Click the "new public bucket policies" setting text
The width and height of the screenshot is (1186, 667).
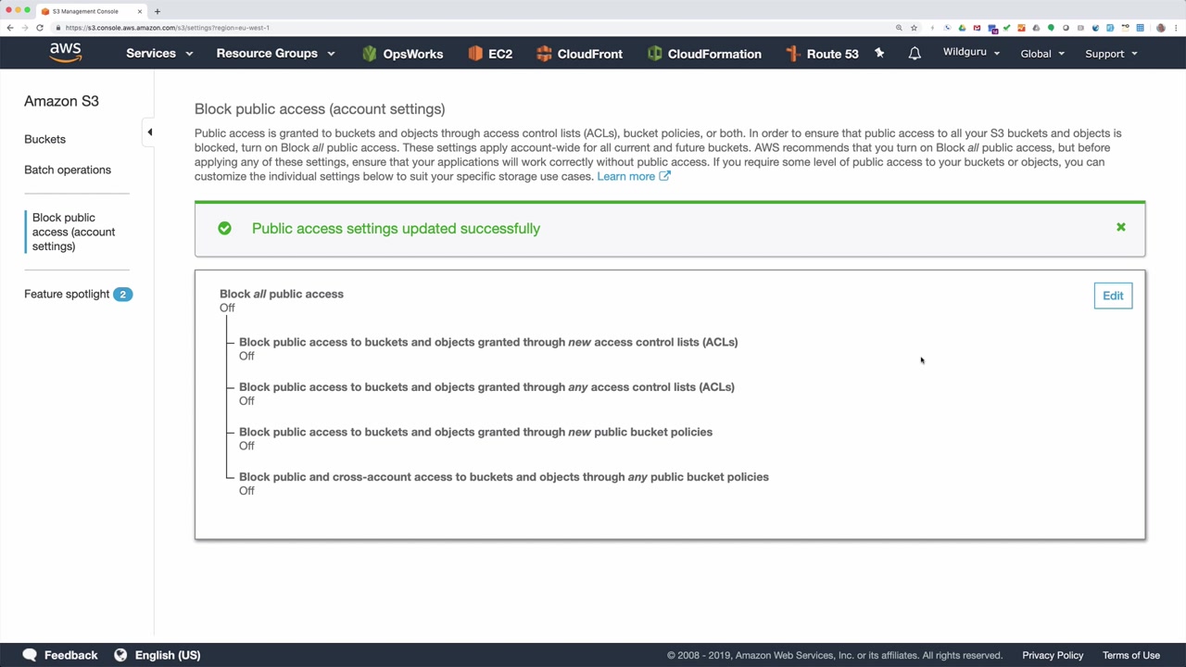(x=475, y=432)
